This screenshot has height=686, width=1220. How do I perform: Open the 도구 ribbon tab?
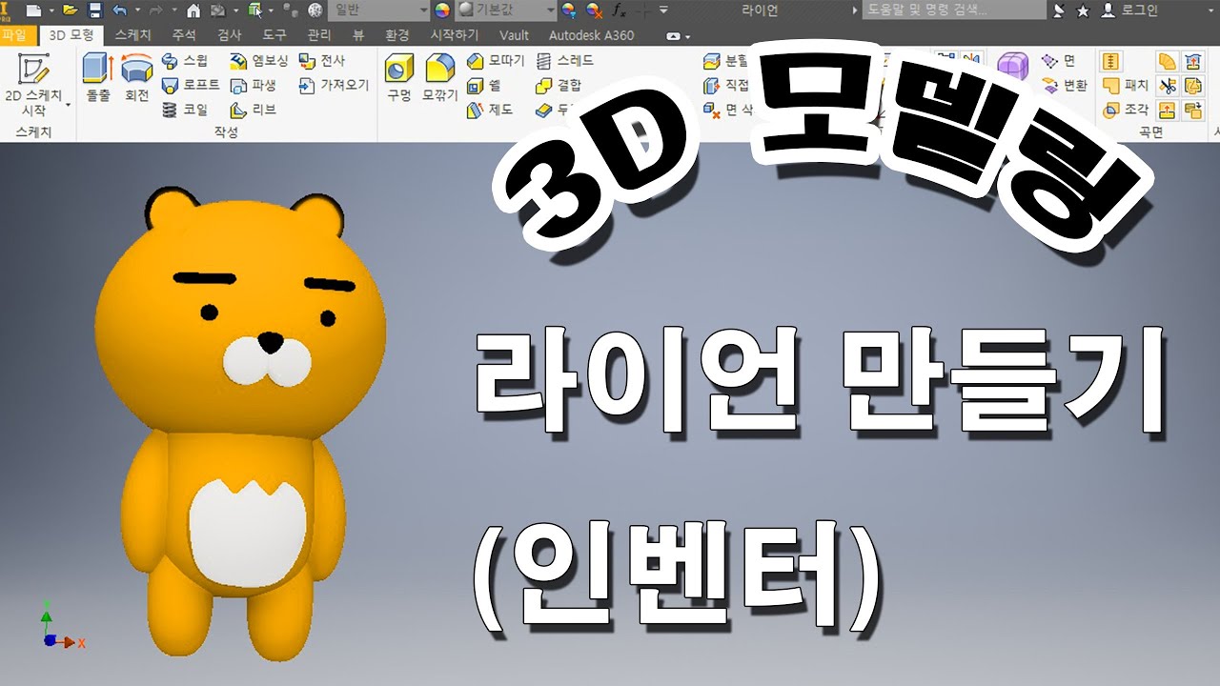click(x=274, y=35)
